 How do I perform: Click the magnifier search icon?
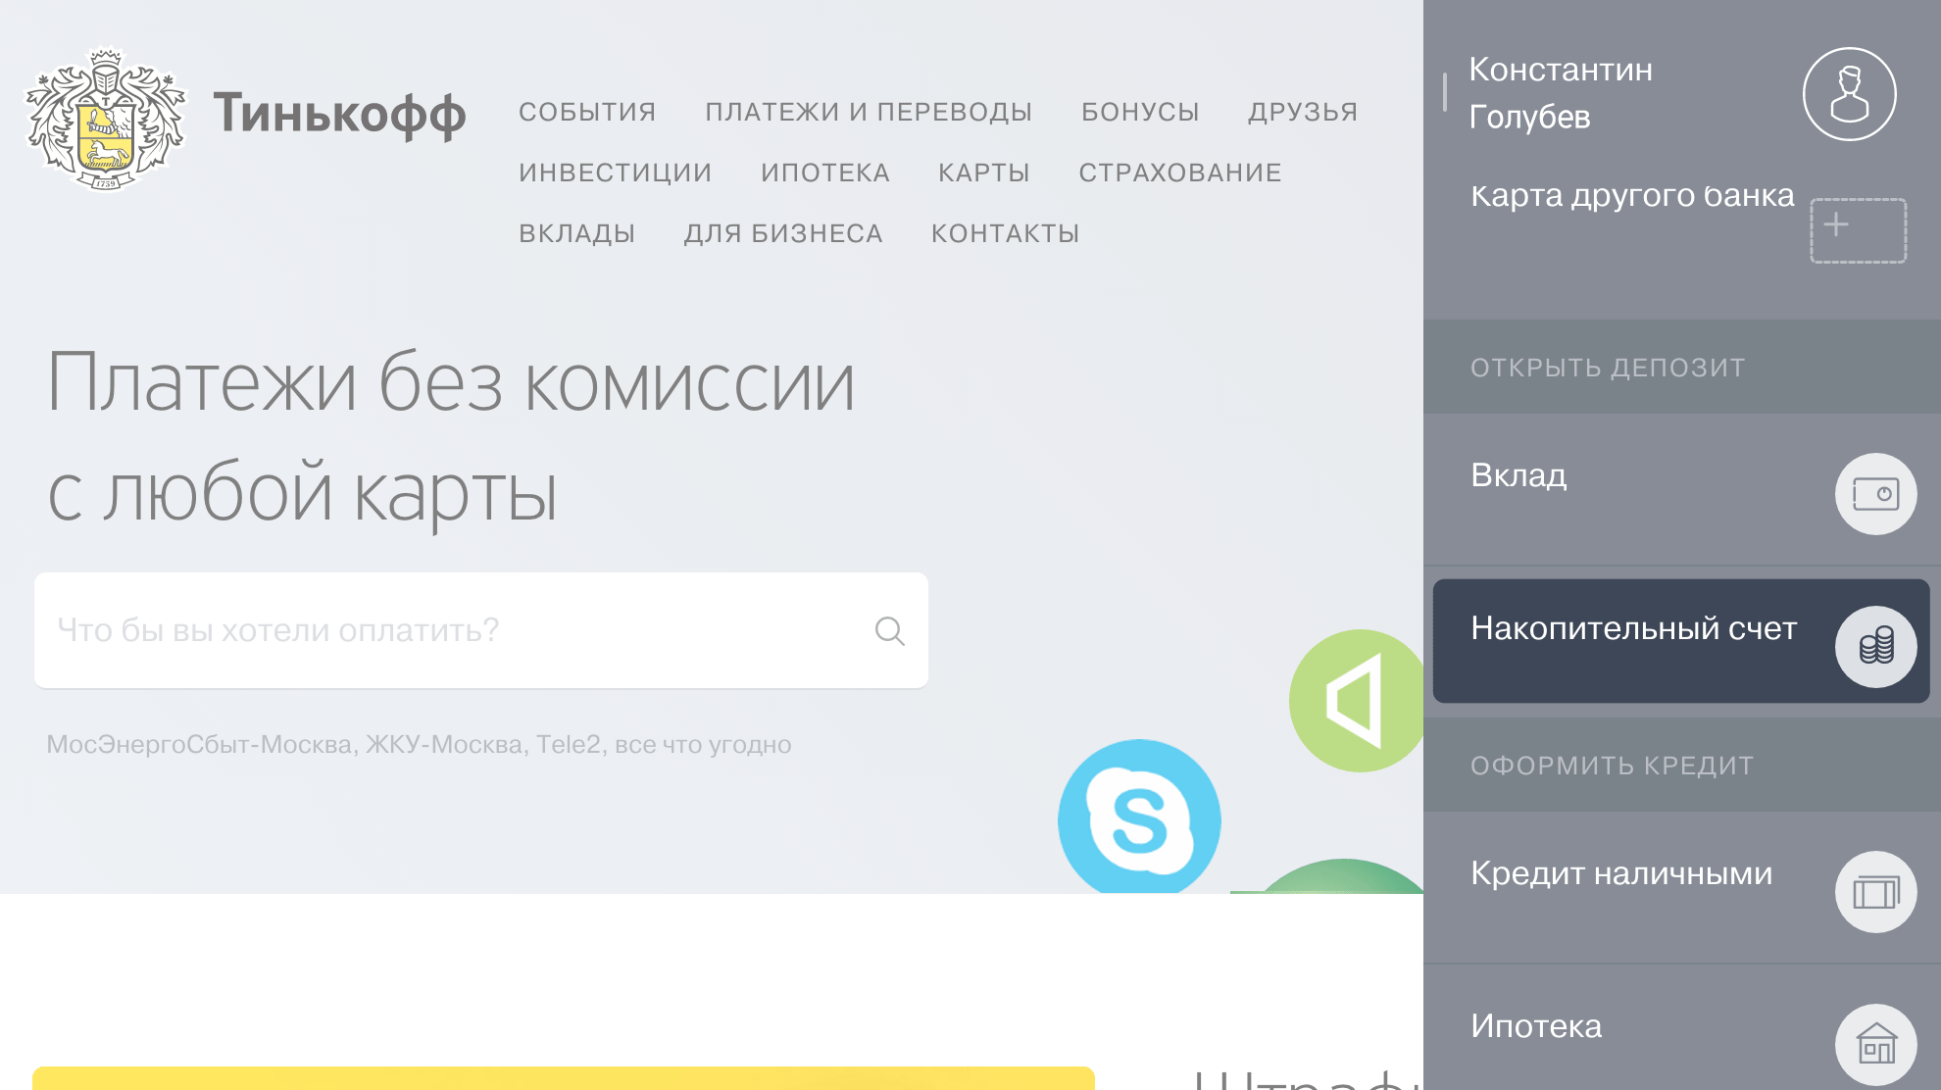pyautogui.click(x=889, y=630)
